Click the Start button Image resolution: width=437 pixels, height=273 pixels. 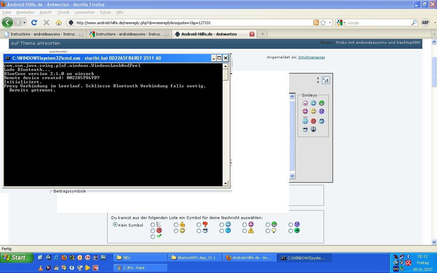pyautogui.click(x=17, y=258)
